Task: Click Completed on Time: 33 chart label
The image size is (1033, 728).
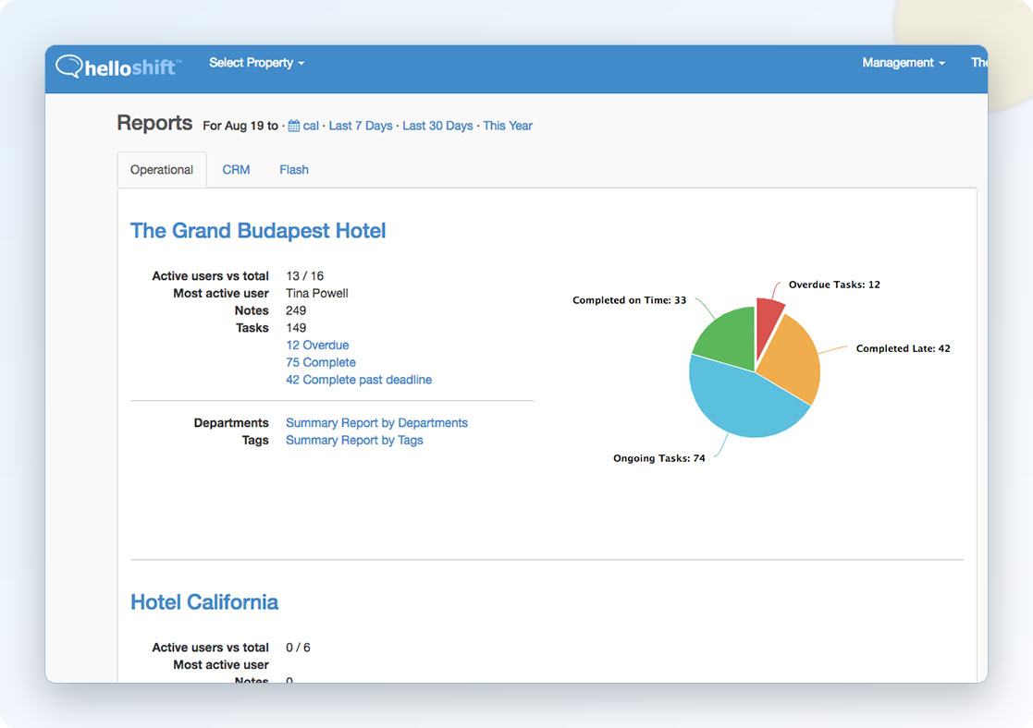Action: [629, 300]
